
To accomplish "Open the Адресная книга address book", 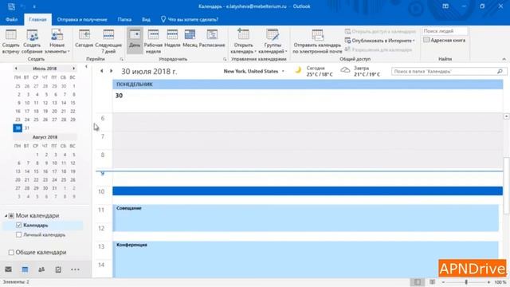I will pos(445,40).
